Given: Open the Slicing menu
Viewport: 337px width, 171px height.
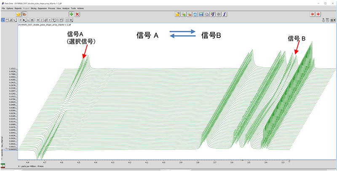Looking at the screenshot, I should point(34,8).
